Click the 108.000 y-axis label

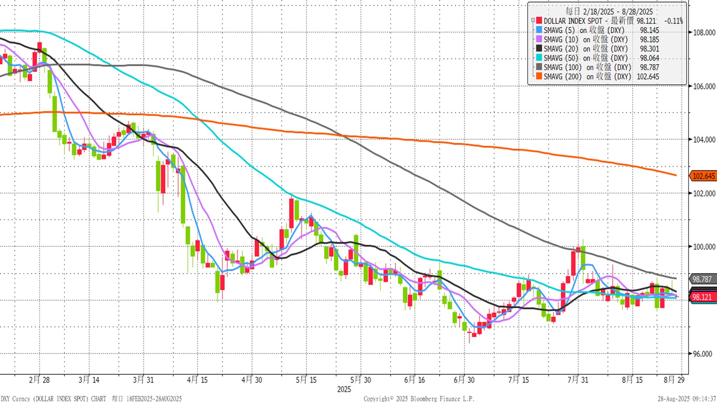point(704,33)
